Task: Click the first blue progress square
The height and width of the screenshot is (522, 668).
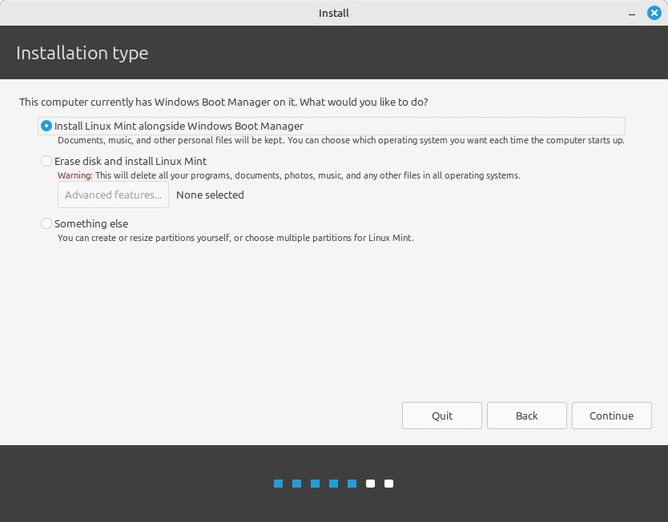Action: (277, 484)
